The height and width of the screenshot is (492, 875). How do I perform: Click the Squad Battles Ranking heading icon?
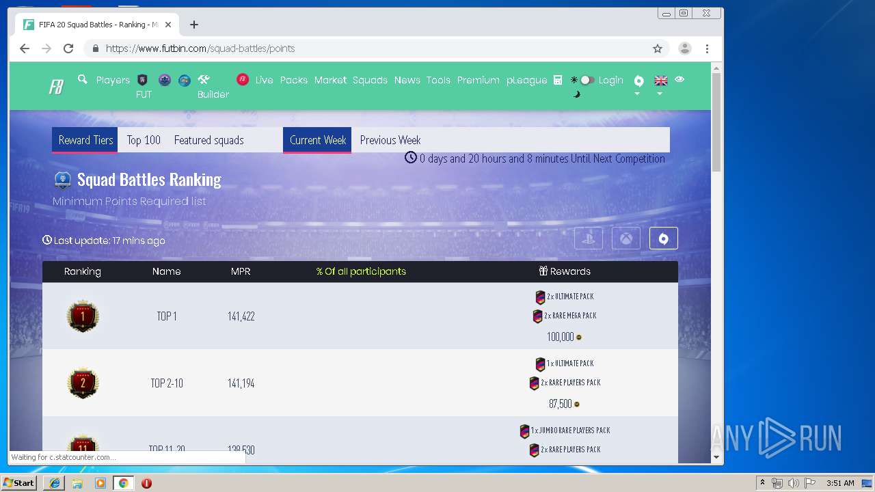click(62, 180)
